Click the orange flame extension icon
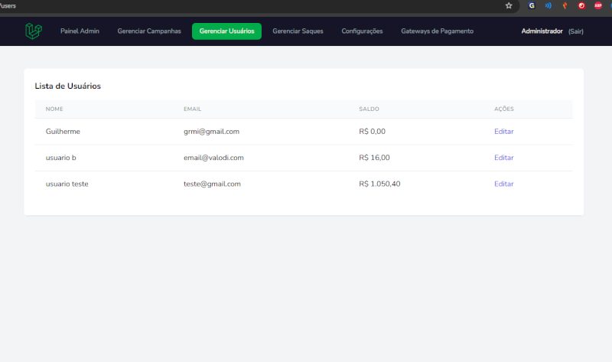Screen dimensions: 612x362 pos(565,5)
